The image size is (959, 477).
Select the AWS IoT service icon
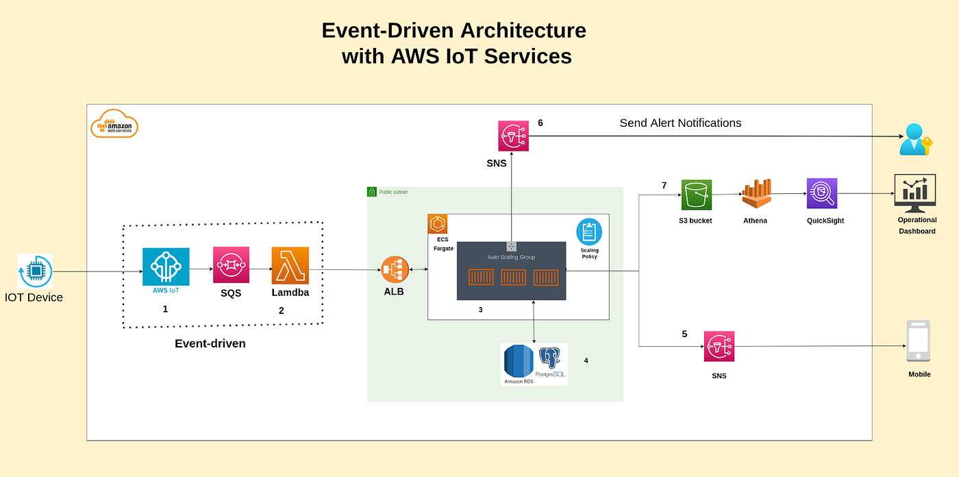[165, 268]
